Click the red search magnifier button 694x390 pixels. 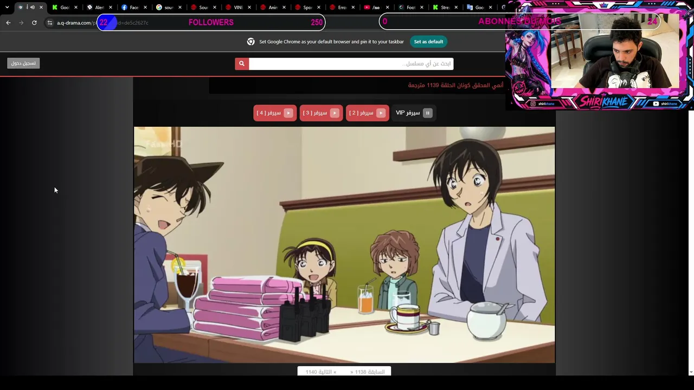click(x=242, y=64)
